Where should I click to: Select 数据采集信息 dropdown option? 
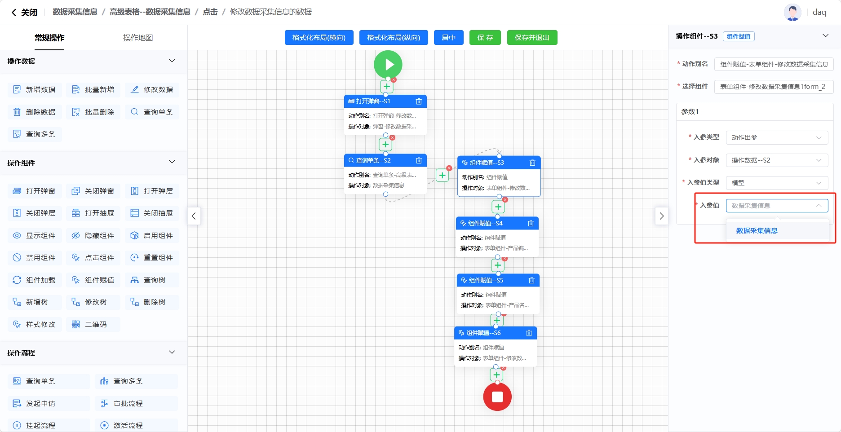point(757,231)
